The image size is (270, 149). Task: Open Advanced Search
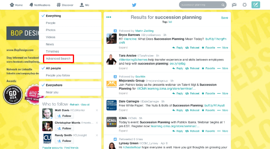(58, 59)
